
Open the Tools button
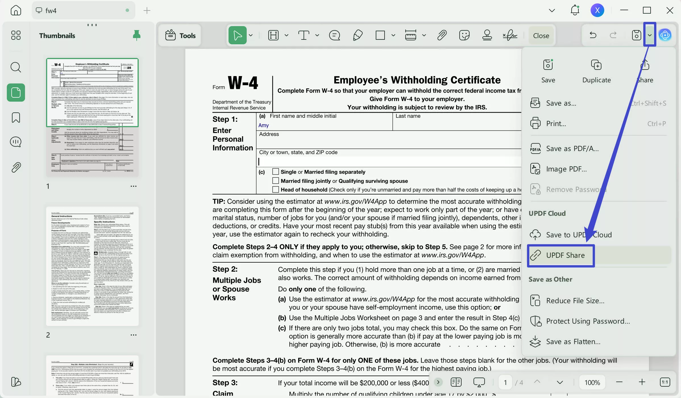[180, 35]
